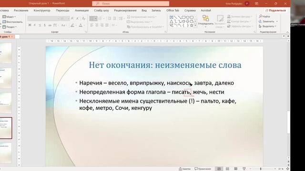Screen dimensions: 305x171
Task: Decrease list indent level
Action: pos(109,19)
